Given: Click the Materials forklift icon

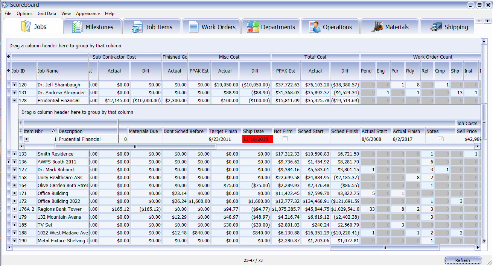Looking at the screenshot, I should pos(377,27).
